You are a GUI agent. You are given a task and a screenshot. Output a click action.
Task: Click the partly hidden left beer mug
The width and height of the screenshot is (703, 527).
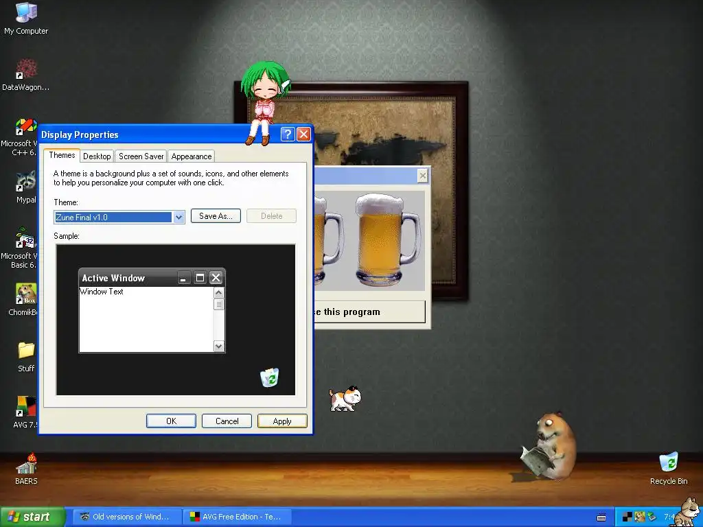click(329, 240)
